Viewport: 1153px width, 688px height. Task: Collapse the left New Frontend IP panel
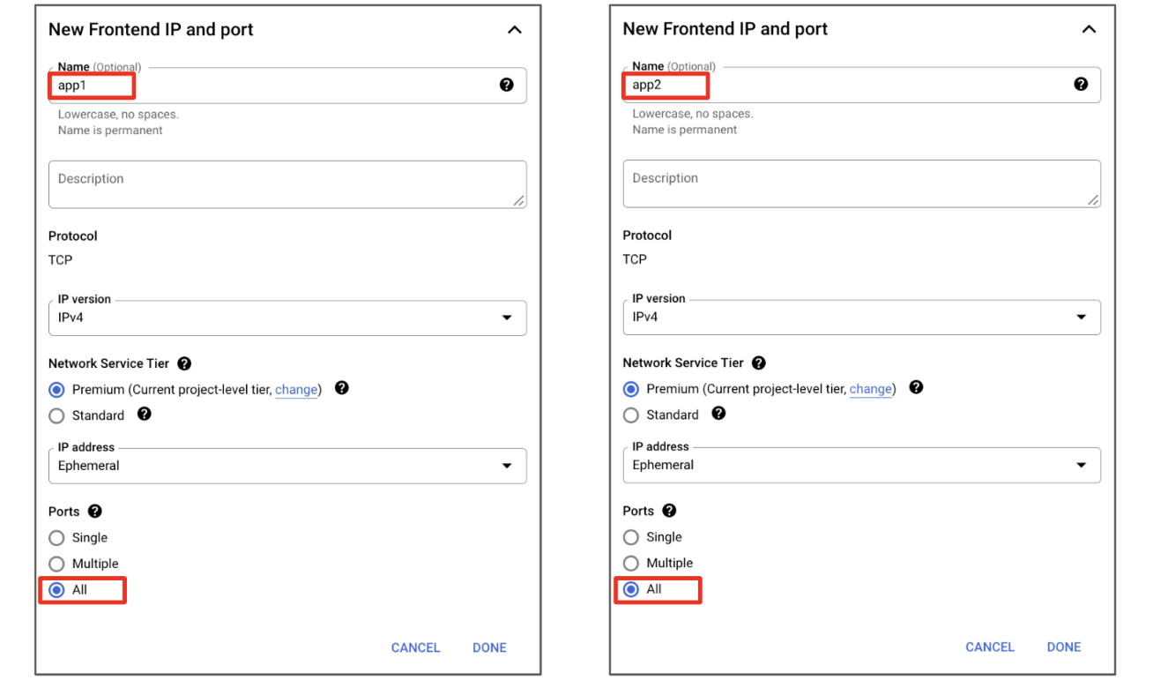coord(515,30)
